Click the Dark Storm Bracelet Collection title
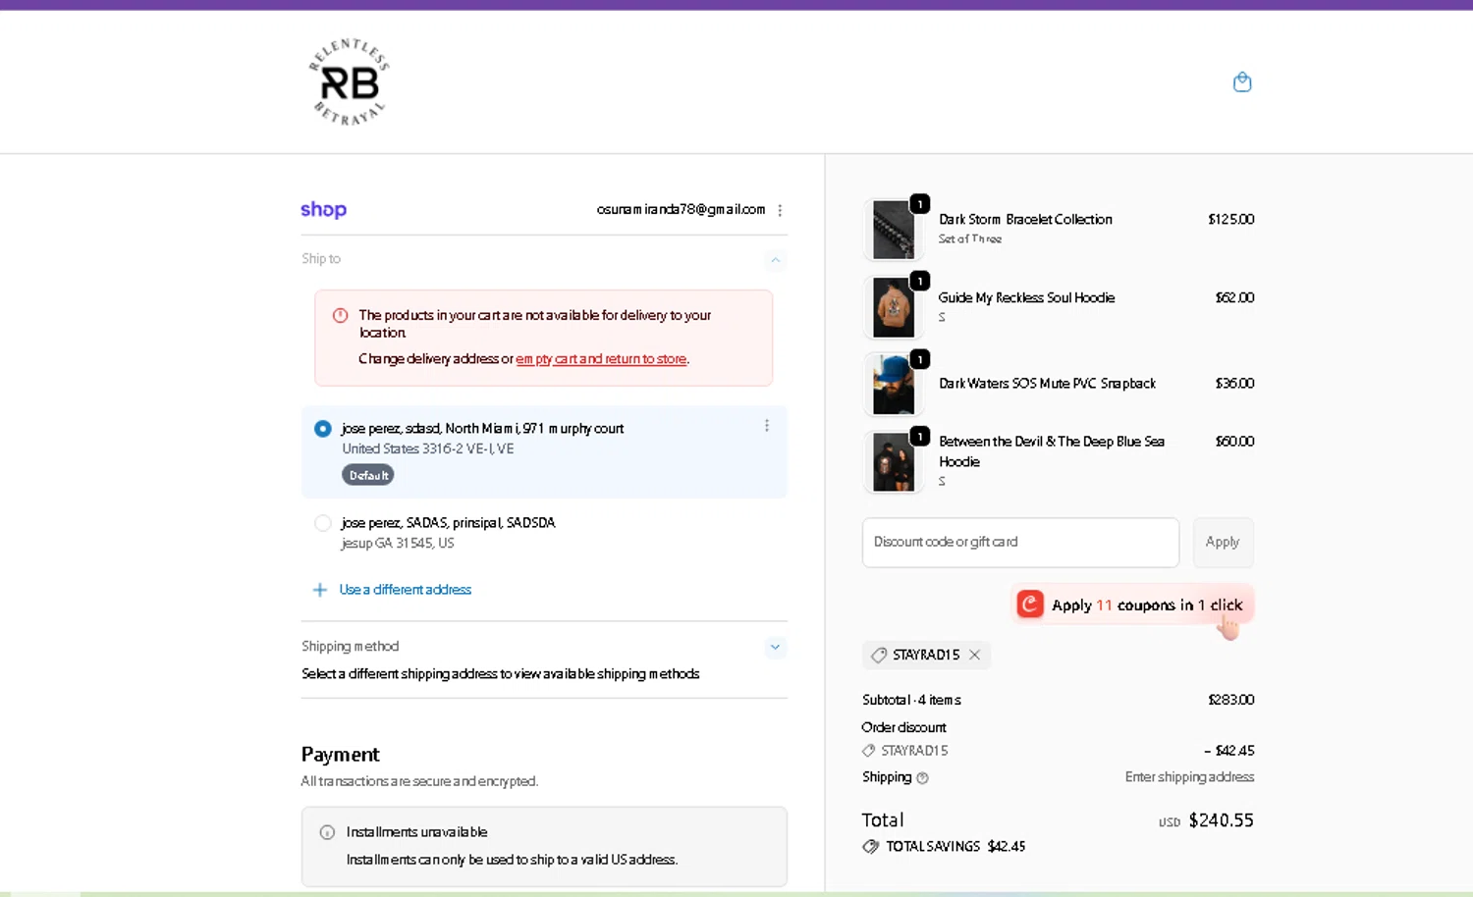1473x897 pixels. (x=1025, y=219)
